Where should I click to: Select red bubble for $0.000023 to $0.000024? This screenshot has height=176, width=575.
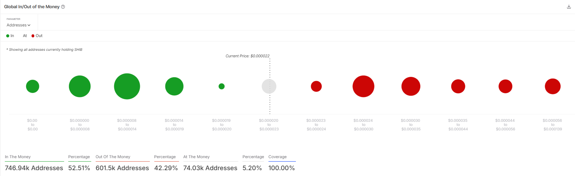(316, 86)
